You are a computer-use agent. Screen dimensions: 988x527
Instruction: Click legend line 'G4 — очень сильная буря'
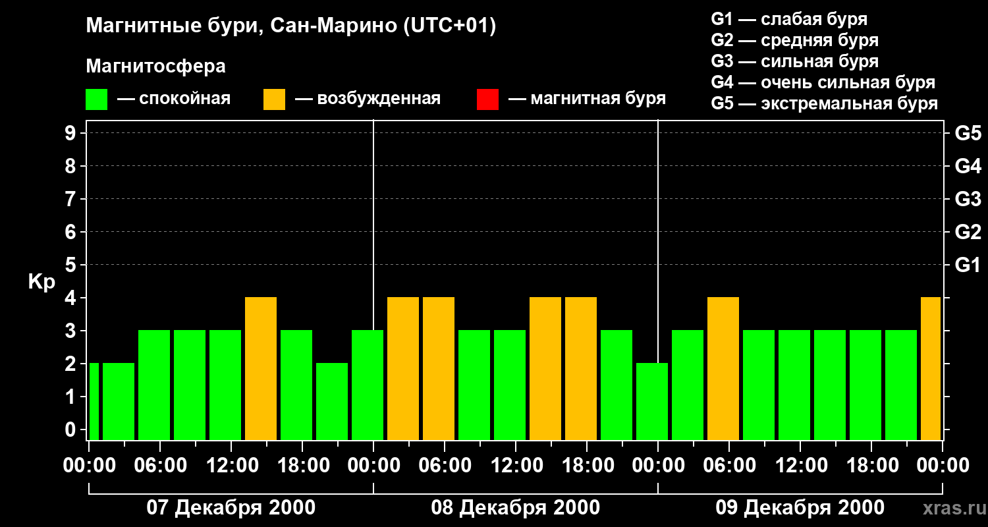[823, 82]
